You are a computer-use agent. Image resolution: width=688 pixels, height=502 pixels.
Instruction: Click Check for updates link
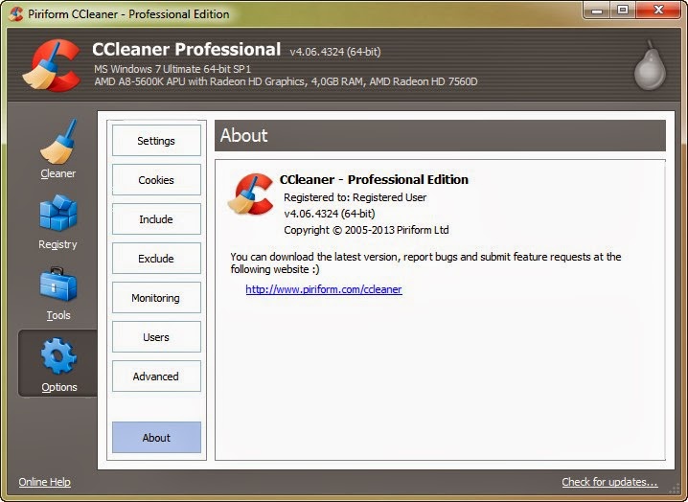[609, 482]
